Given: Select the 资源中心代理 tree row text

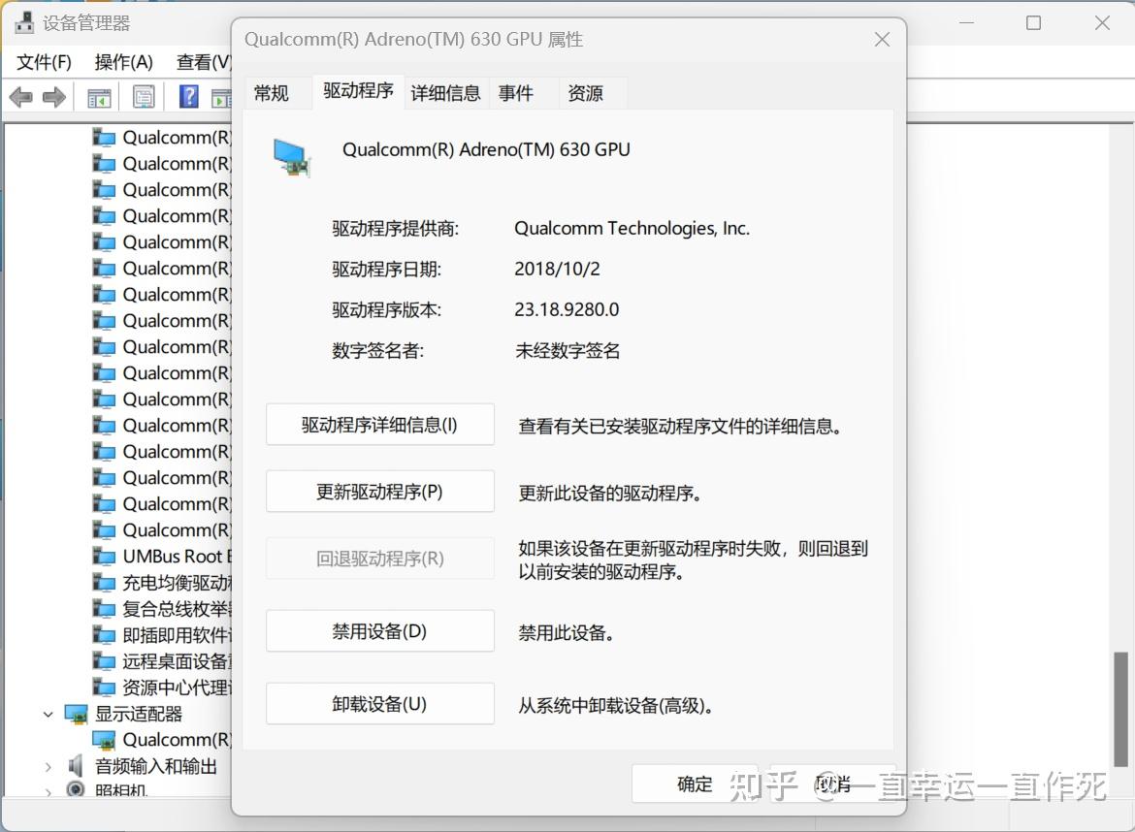Looking at the screenshot, I should tap(178, 688).
